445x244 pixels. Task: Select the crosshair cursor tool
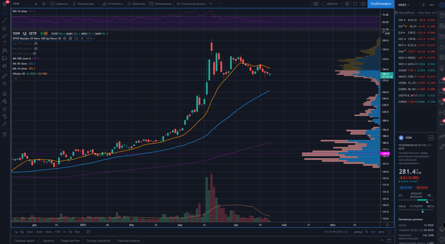pos(5,12)
